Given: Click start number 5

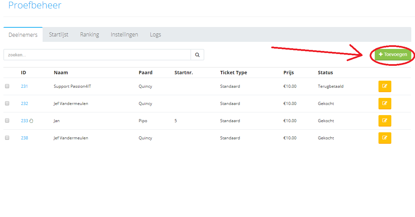Looking at the screenshot, I should 176,121.
